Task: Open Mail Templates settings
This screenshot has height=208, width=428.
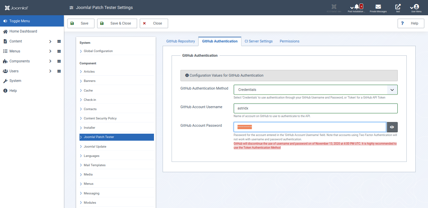Action: tap(117, 165)
